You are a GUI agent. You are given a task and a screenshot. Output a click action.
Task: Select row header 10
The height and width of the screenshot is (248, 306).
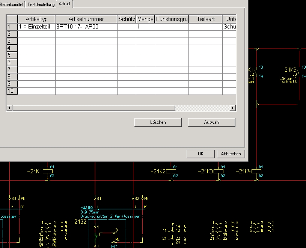pos(12,91)
